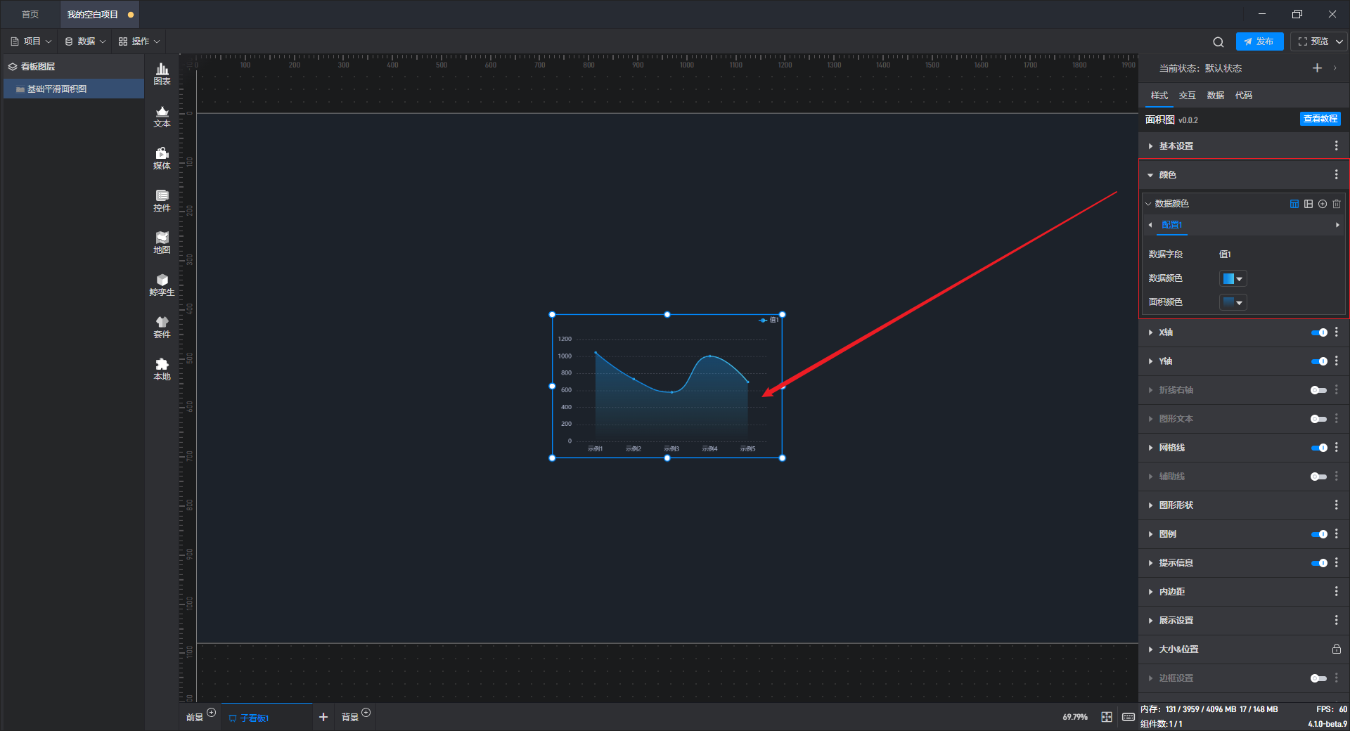Image resolution: width=1350 pixels, height=731 pixels.
Task: Click the 预览 preview button
Action: point(1312,41)
